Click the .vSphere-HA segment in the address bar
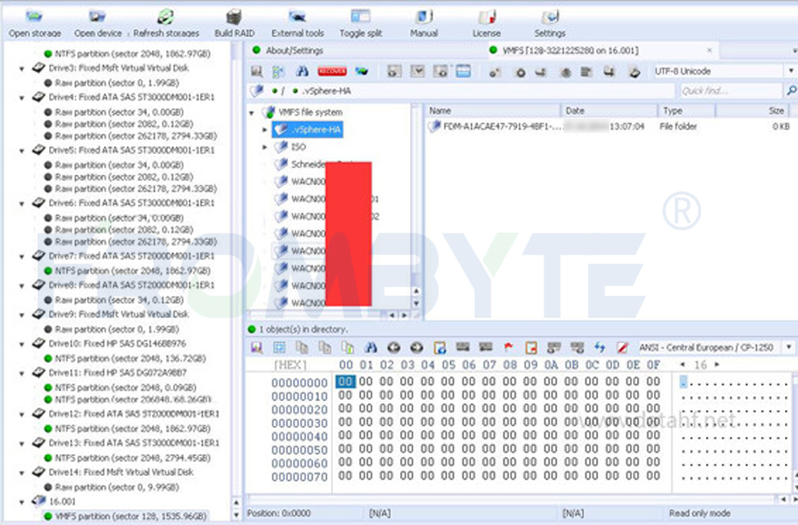The width and height of the screenshot is (798, 525). pyautogui.click(x=327, y=91)
